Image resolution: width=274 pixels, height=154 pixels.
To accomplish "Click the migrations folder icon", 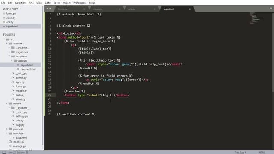I will click(13, 52).
